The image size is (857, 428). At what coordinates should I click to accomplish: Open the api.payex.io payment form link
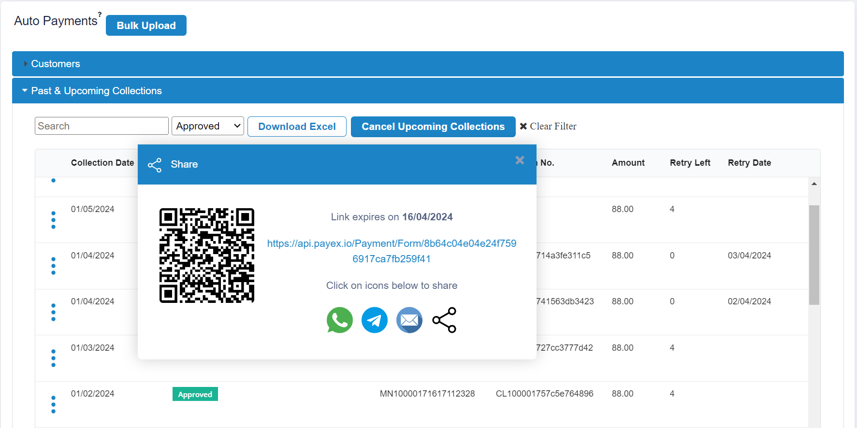click(392, 251)
